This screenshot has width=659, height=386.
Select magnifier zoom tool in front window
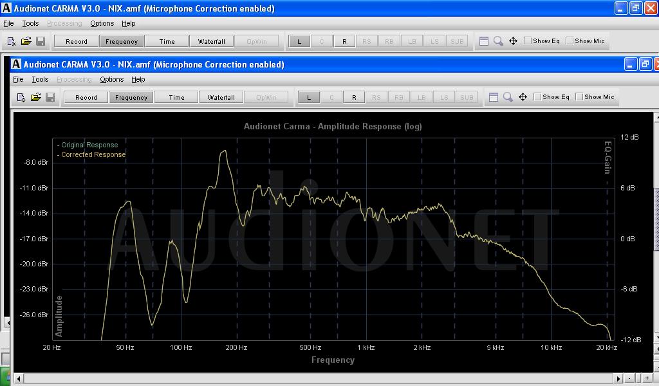508,97
